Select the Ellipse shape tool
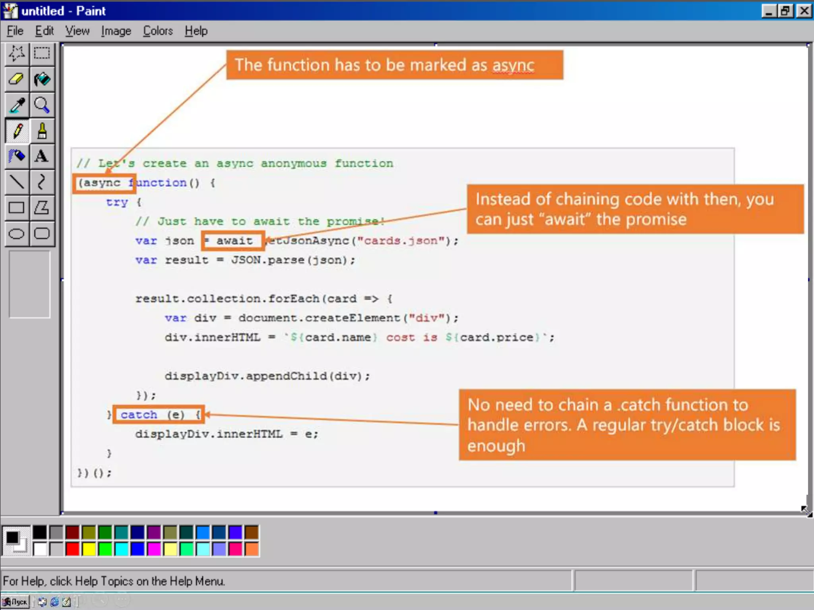This screenshot has height=610, width=814. pyautogui.click(x=17, y=234)
